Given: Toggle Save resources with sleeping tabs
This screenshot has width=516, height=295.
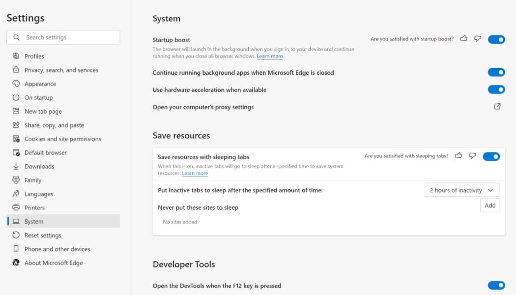Looking at the screenshot, I should [x=491, y=156].
